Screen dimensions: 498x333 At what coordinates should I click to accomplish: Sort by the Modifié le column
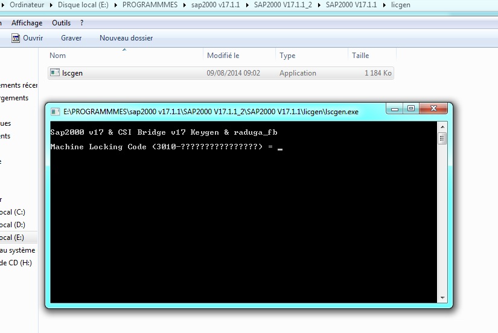coord(223,56)
